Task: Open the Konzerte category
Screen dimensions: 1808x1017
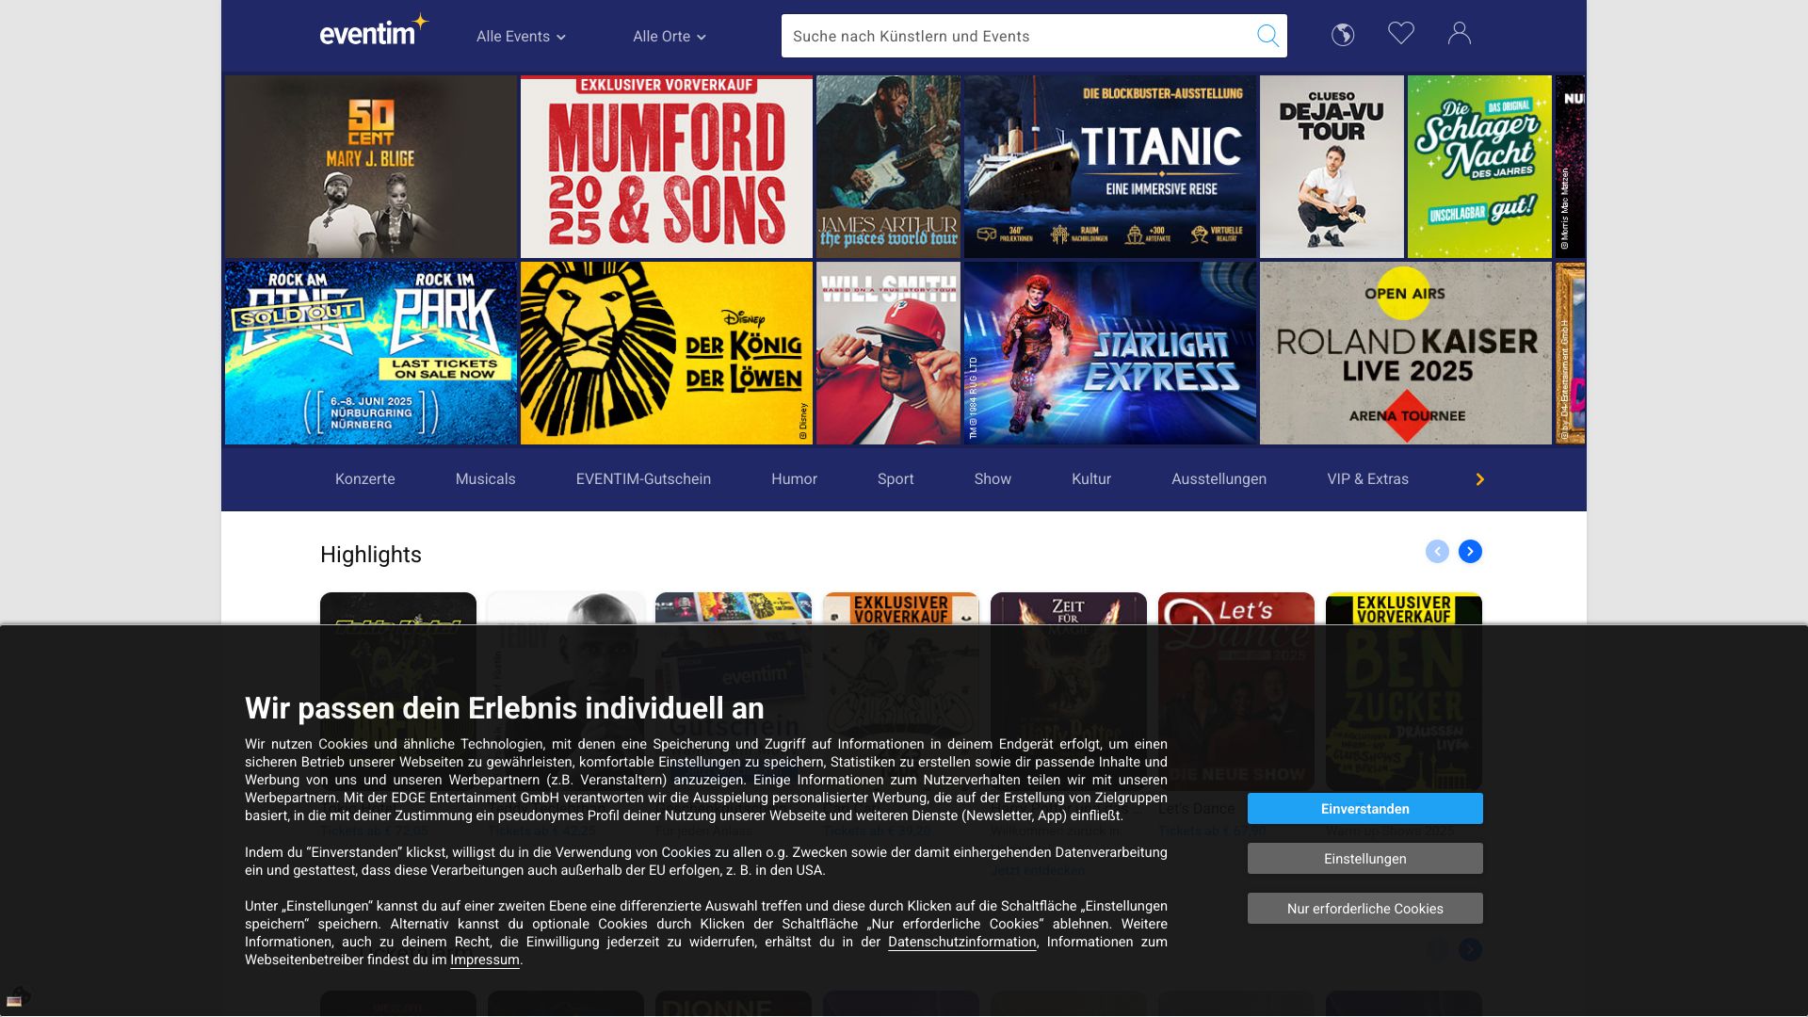Action: (x=364, y=479)
